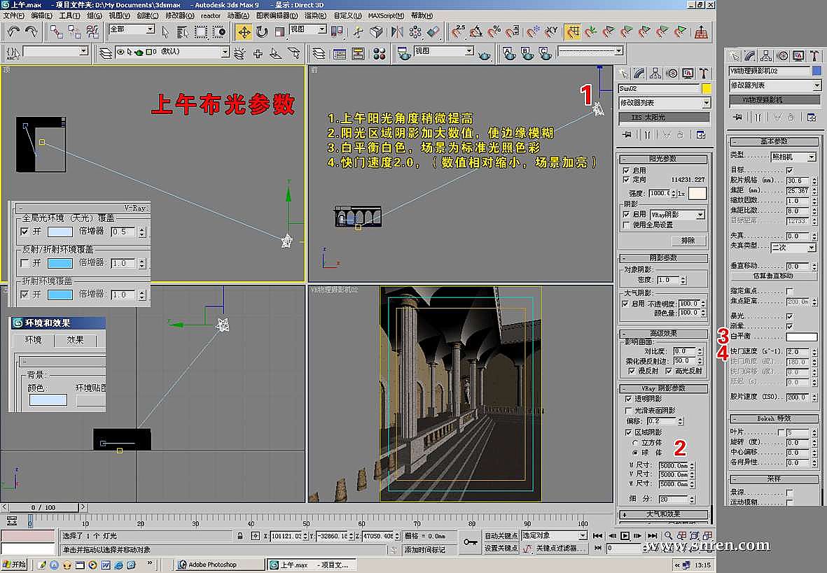Select the Move tool in main toolbar
The image size is (827, 573).
point(244,31)
